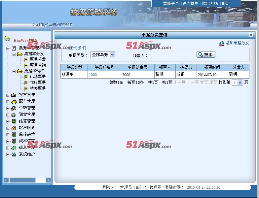Open 结帐票据 in the tree
This screenshot has height=198, width=259.
pos(38,88)
